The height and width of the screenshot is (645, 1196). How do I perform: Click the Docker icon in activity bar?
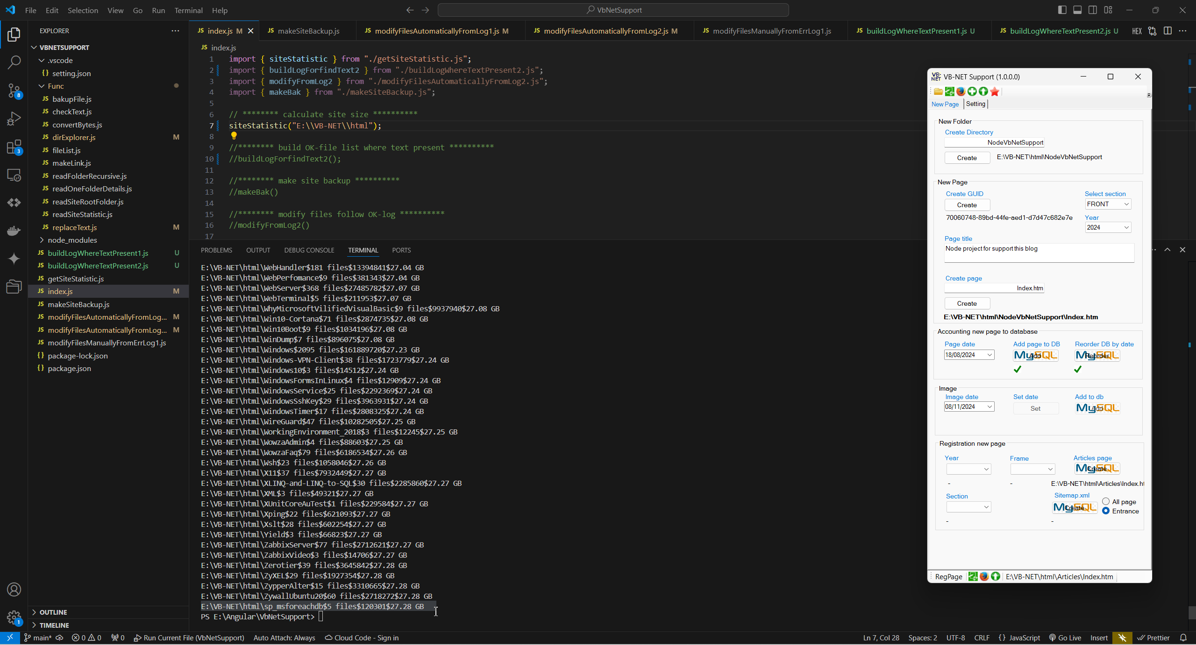14,231
